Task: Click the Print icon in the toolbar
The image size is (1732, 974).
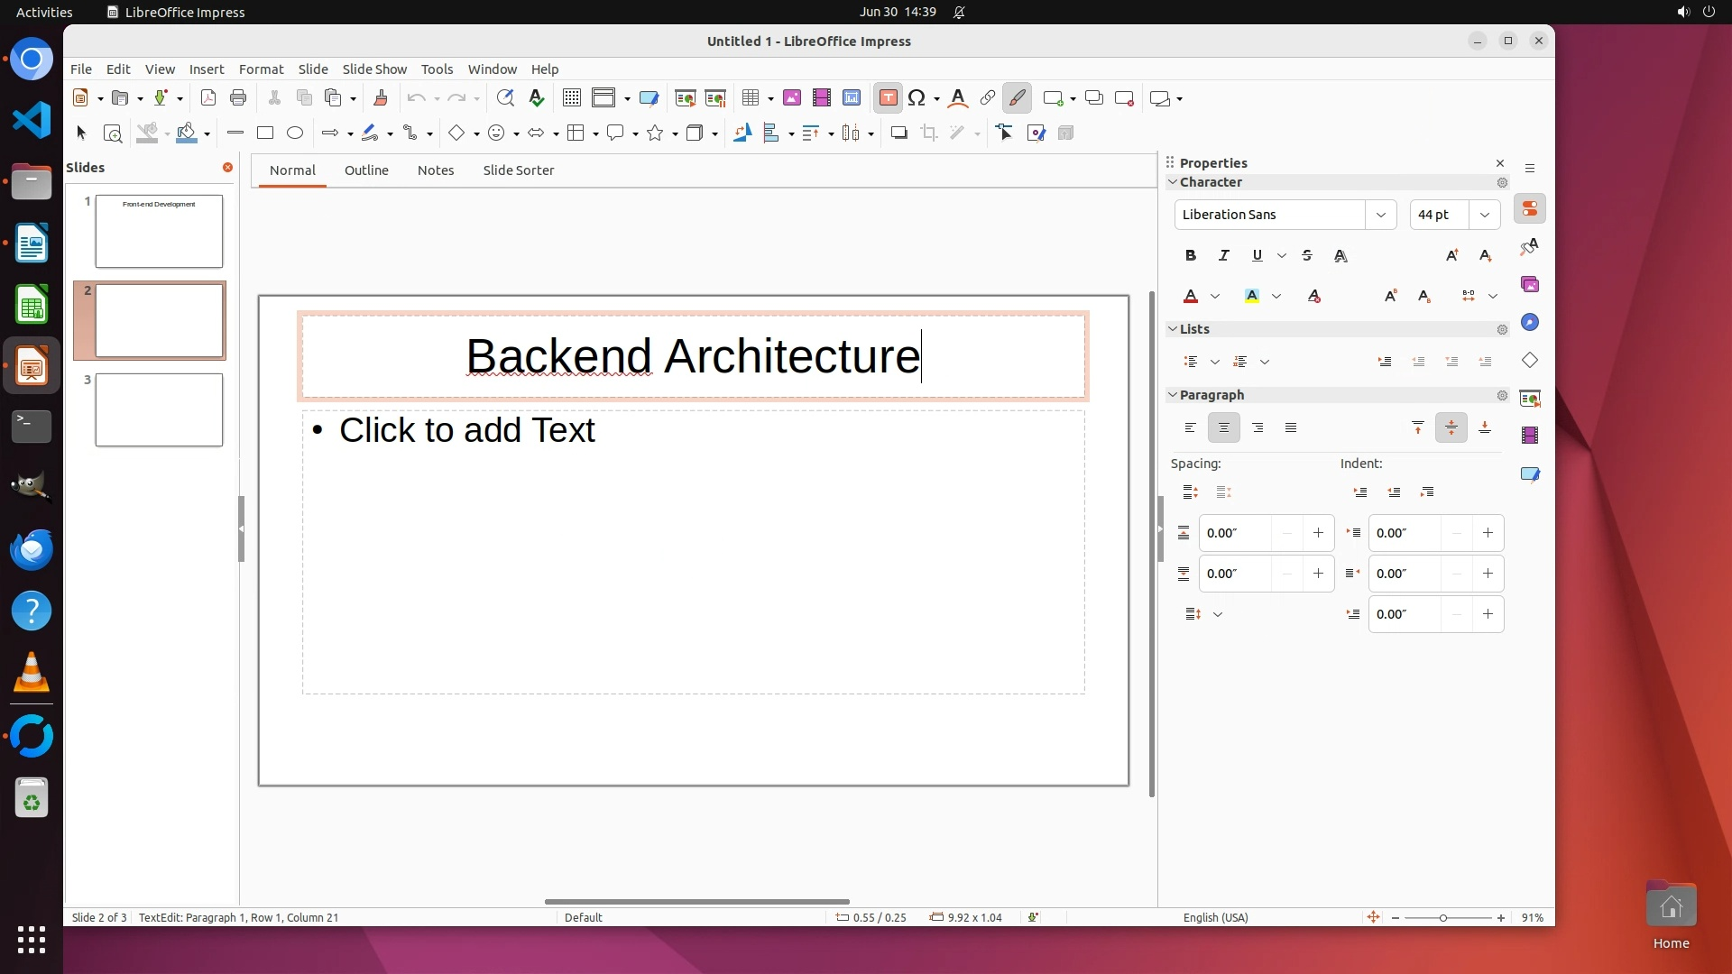Action: (238, 98)
